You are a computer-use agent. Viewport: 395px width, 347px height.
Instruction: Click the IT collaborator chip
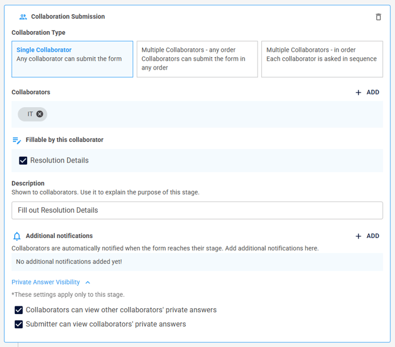click(x=32, y=114)
